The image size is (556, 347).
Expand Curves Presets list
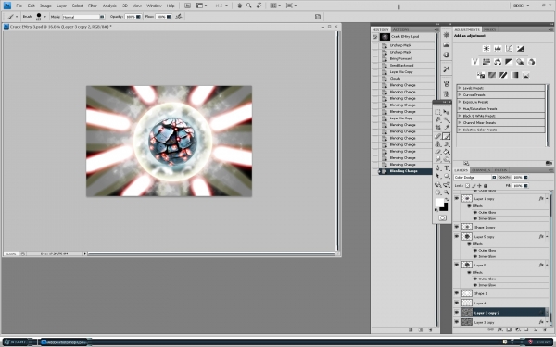460,95
